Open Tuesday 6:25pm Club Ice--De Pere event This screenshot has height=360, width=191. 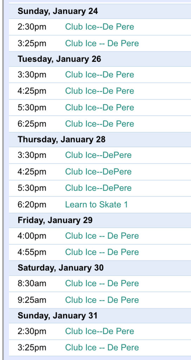pos(99,124)
